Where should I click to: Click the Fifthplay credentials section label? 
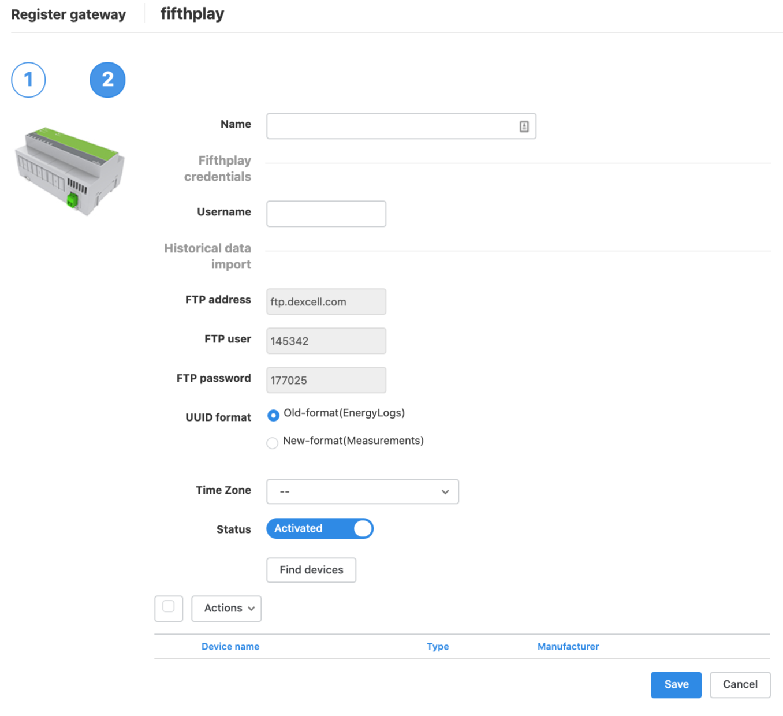click(x=218, y=169)
